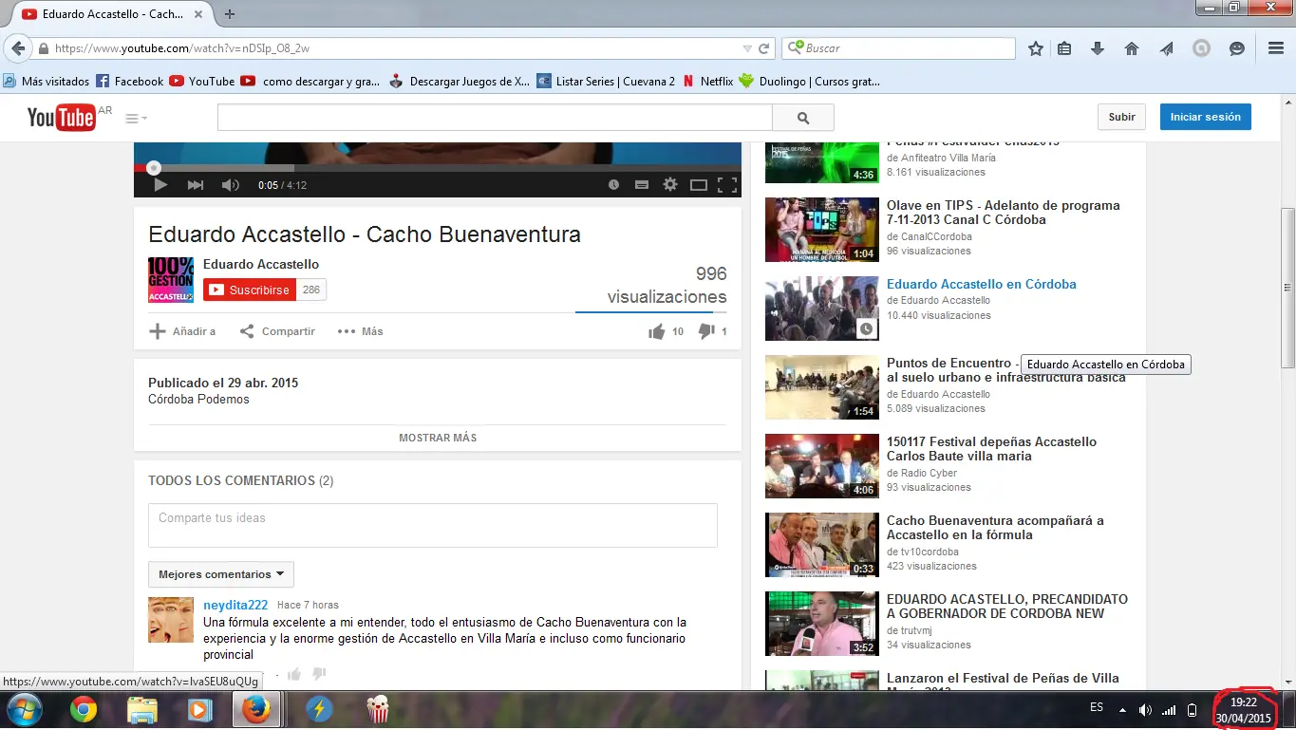Open a new tab with plus button
The image size is (1296, 730).
(230, 14)
